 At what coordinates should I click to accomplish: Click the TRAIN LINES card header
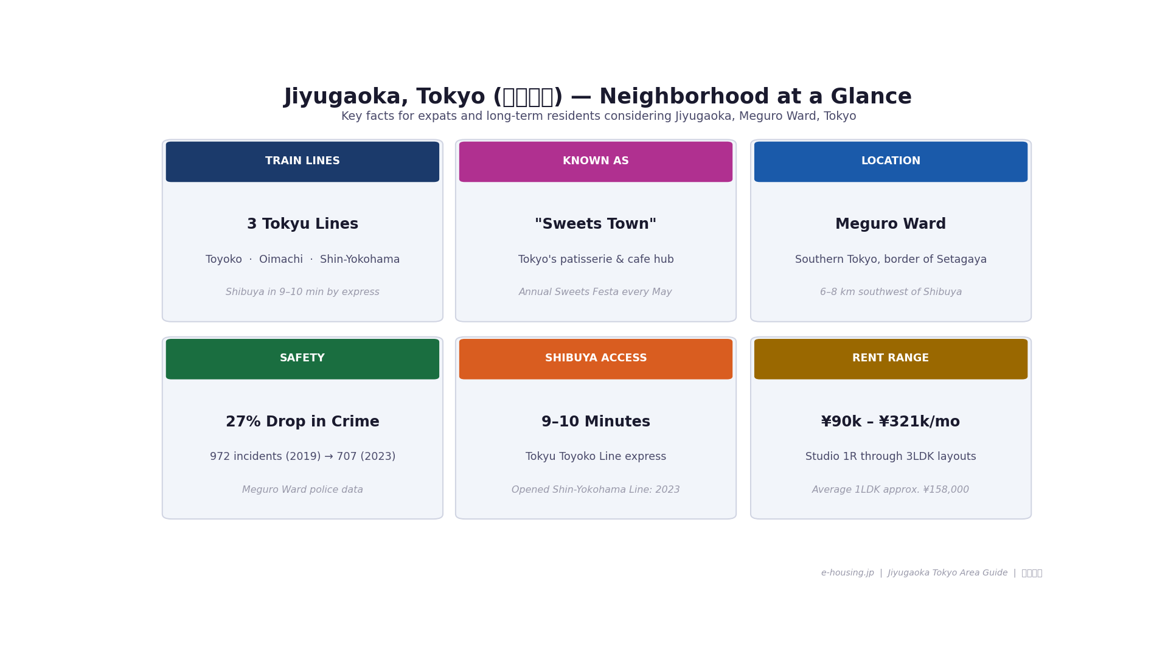(302, 162)
